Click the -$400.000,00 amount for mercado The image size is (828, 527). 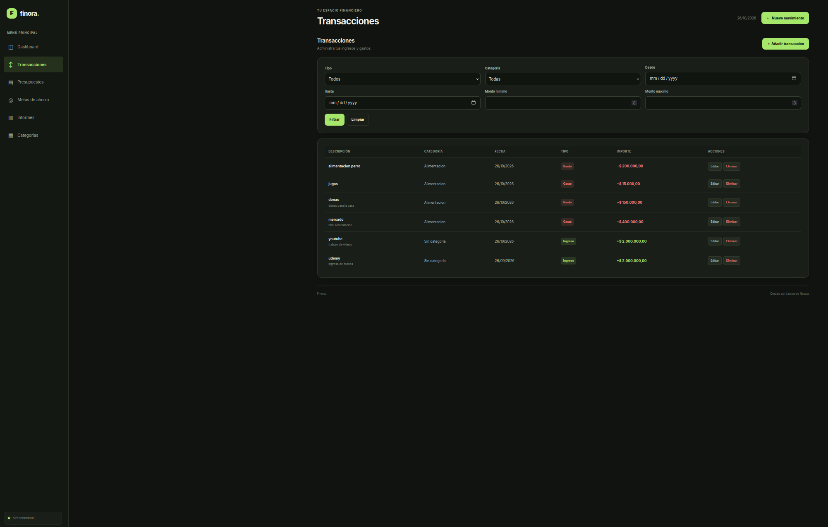tap(630, 222)
